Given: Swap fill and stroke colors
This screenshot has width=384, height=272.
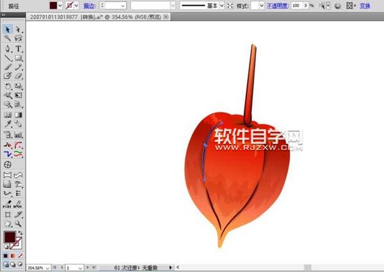Looking at the screenshot, I should (20, 232).
